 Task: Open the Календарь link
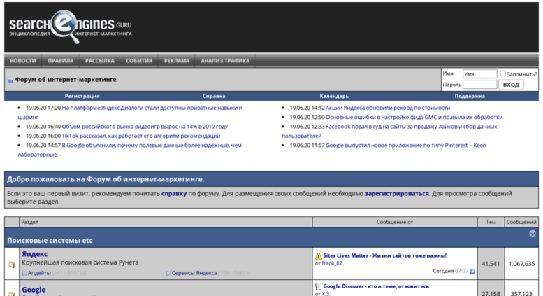pos(334,96)
